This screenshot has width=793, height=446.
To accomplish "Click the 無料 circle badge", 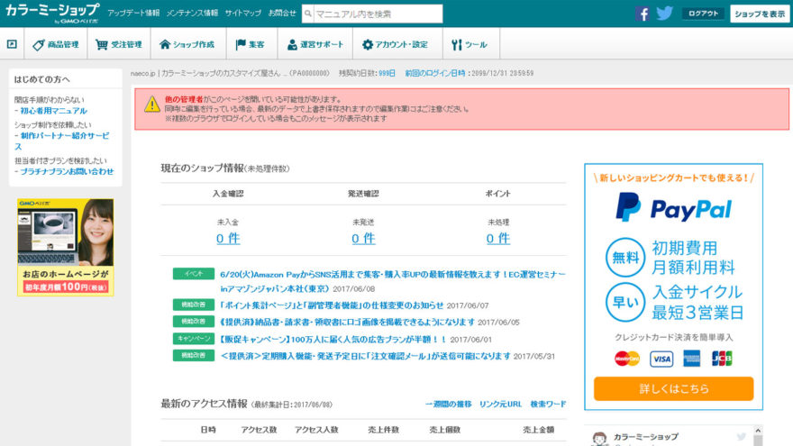I will tap(625, 258).
